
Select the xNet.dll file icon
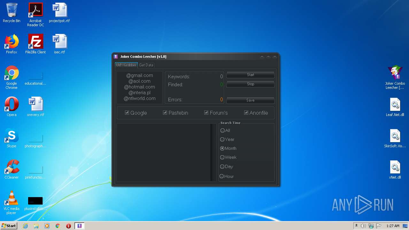(x=395, y=170)
